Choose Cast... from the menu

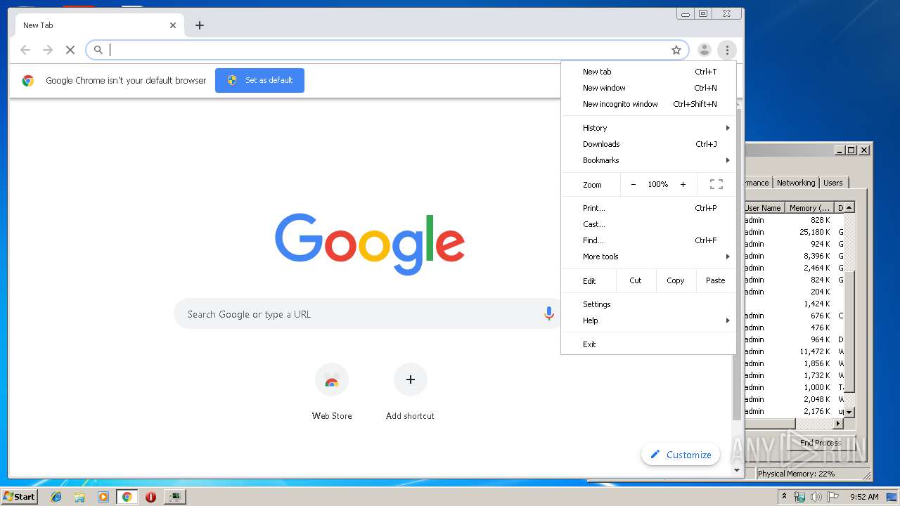click(x=648, y=224)
